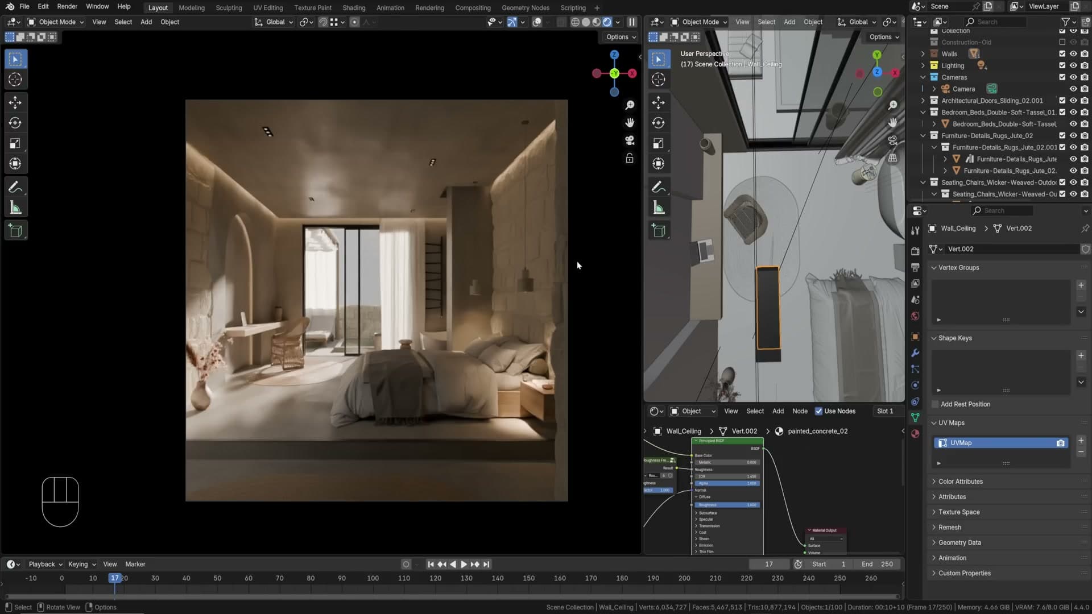Select the Cursor tool in left viewport
The width and height of the screenshot is (1092, 614).
pos(15,80)
